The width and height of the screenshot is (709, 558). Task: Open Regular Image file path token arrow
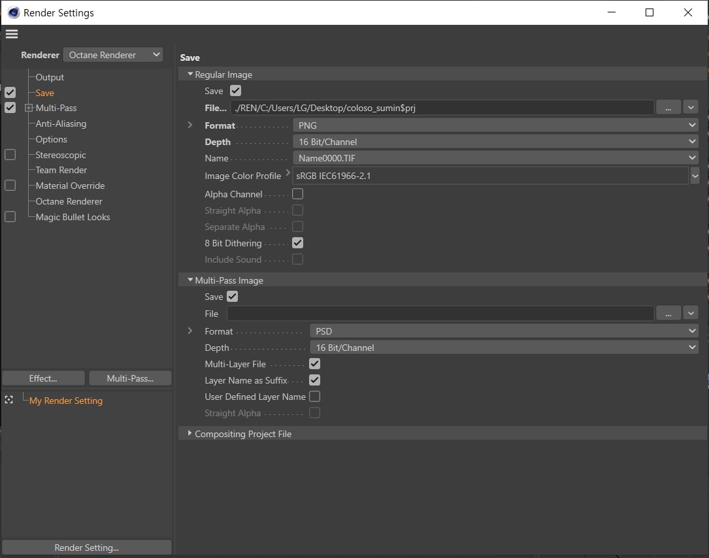click(x=691, y=108)
